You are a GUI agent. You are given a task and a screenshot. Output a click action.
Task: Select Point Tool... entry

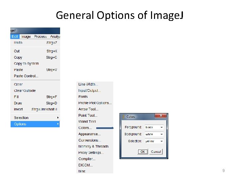tap(95, 115)
